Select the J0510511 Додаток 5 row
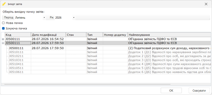 pos(109,68)
